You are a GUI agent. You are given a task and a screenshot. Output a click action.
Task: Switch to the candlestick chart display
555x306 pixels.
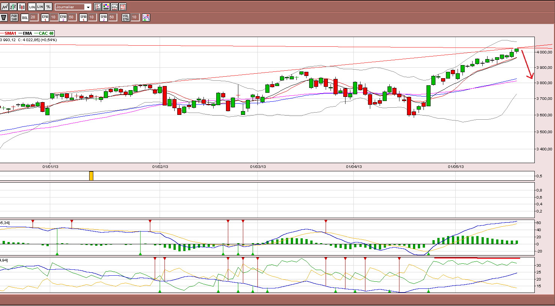(22, 7)
